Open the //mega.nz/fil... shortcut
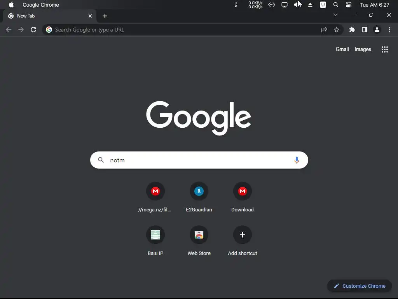398x299 pixels. [155, 197]
